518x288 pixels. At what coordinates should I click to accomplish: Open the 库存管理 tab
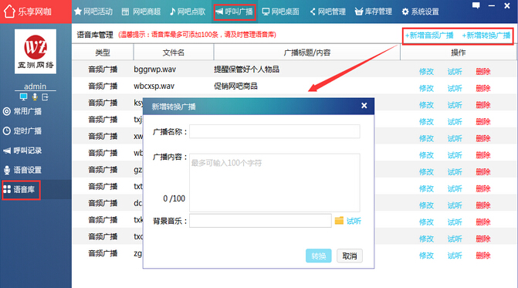373,12
